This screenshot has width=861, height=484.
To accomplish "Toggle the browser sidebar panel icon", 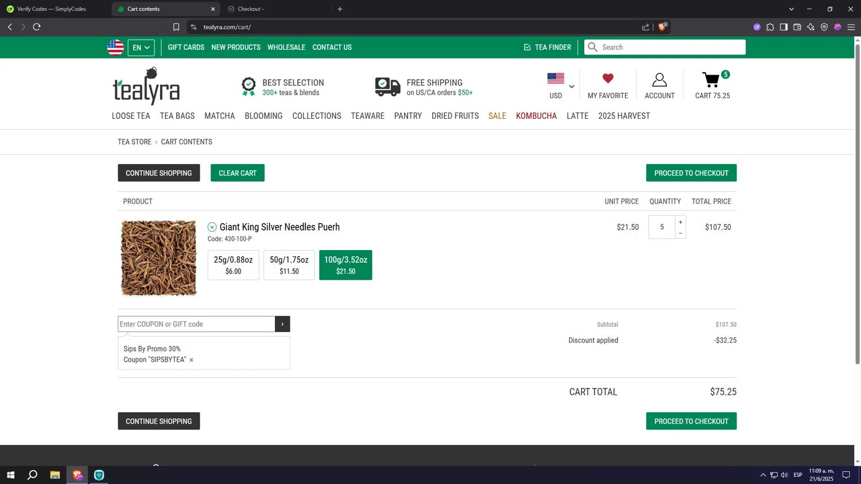I will 784,27.
